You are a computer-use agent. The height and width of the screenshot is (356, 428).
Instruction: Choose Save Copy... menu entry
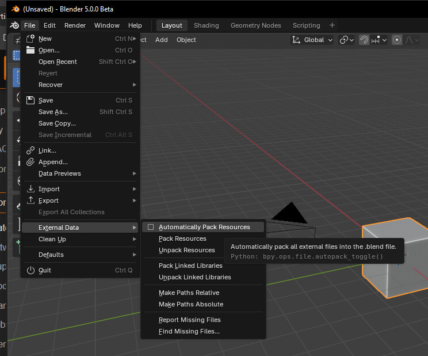pos(81,123)
